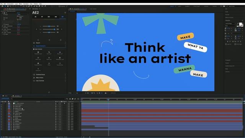The height and width of the screenshot is (138, 245).
Task: Hide the WHAT YA layer
Action: (x=2, y=115)
